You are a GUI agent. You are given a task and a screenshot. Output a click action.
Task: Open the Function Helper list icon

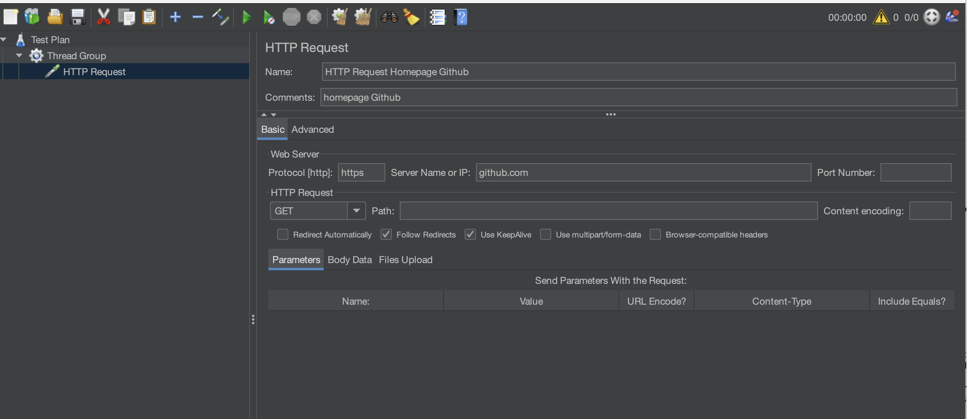(437, 17)
